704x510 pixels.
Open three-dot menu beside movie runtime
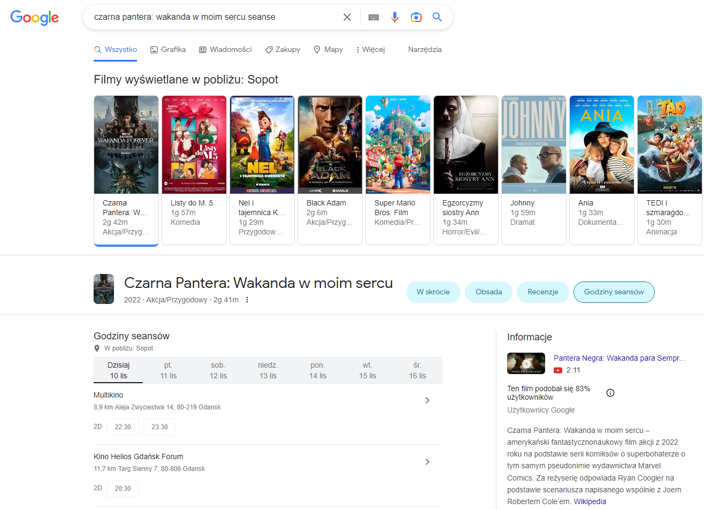click(x=247, y=300)
